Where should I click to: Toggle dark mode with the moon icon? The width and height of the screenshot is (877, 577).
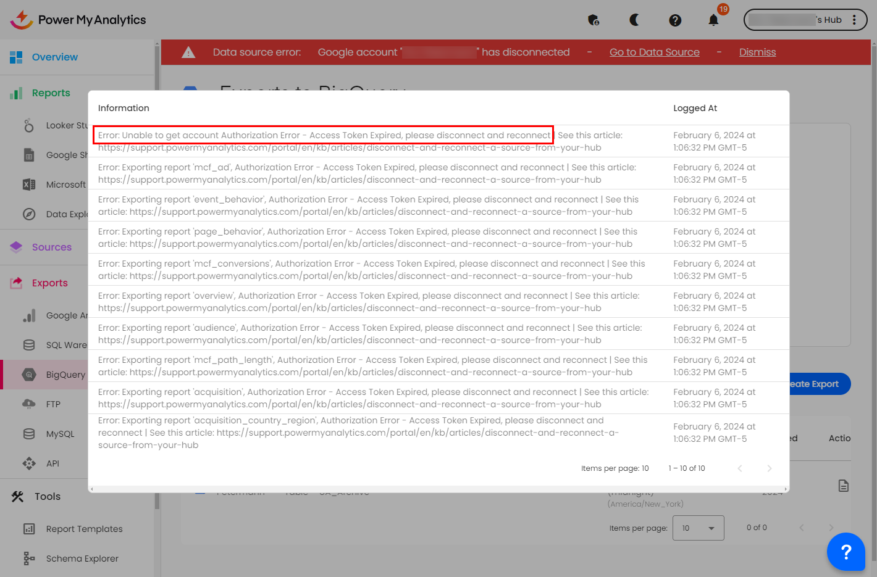[634, 20]
